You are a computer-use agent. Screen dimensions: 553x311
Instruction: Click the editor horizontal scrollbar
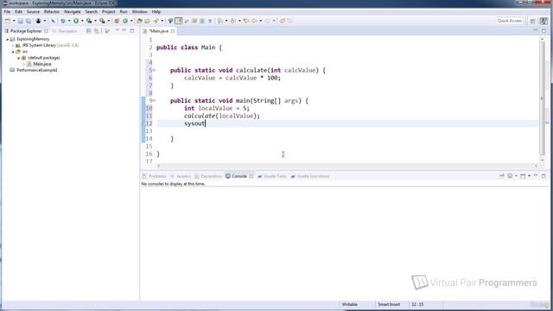tap(347, 165)
